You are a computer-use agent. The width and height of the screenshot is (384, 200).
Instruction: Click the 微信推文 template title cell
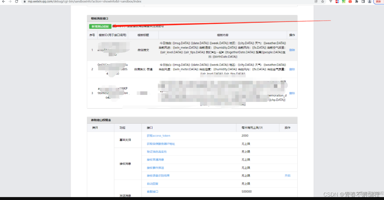pyautogui.click(x=143, y=50)
